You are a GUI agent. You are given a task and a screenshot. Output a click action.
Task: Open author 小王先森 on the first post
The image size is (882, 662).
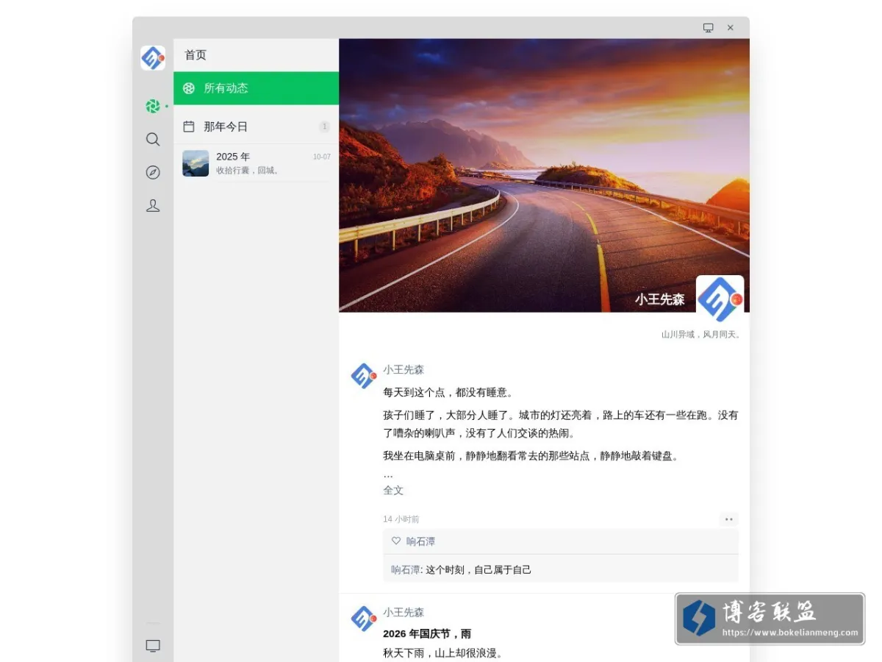point(404,370)
